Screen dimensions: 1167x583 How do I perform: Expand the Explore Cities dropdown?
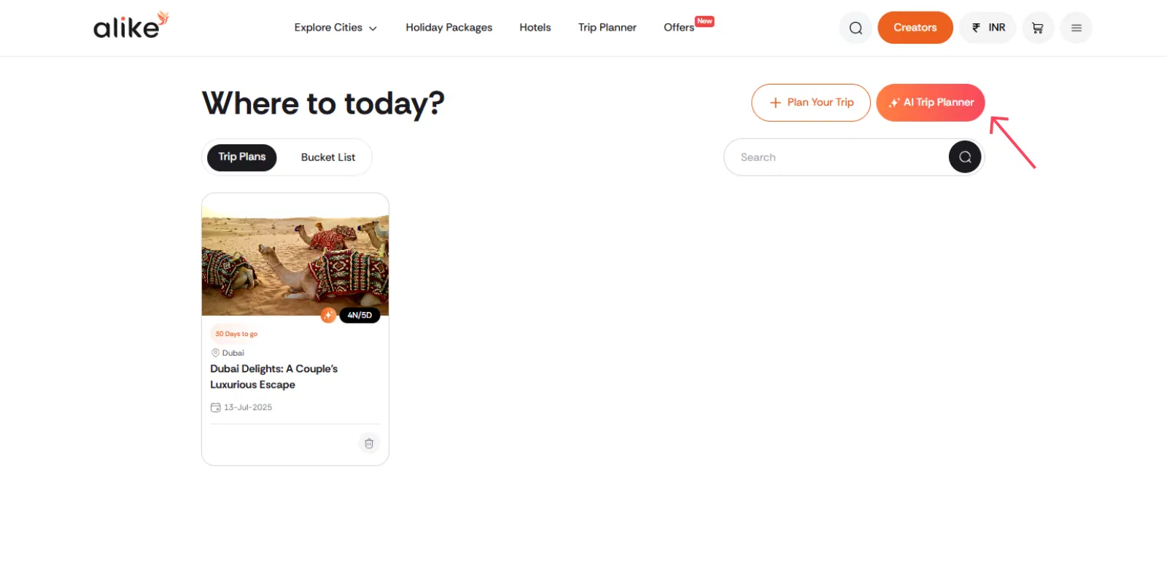click(x=336, y=28)
